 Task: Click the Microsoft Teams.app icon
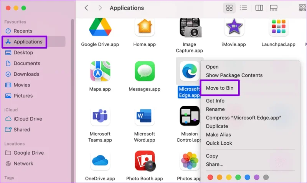[100, 116]
